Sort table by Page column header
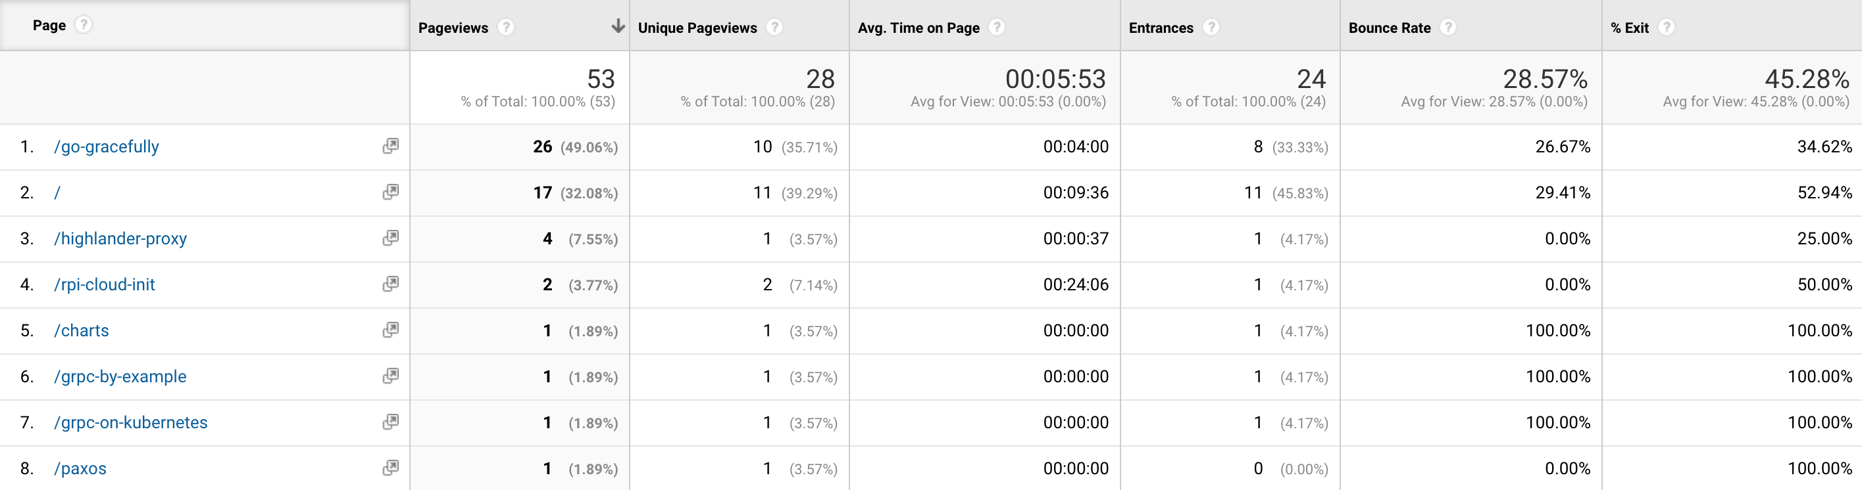Image resolution: width=1862 pixels, height=490 pixels. coord(49,25)
